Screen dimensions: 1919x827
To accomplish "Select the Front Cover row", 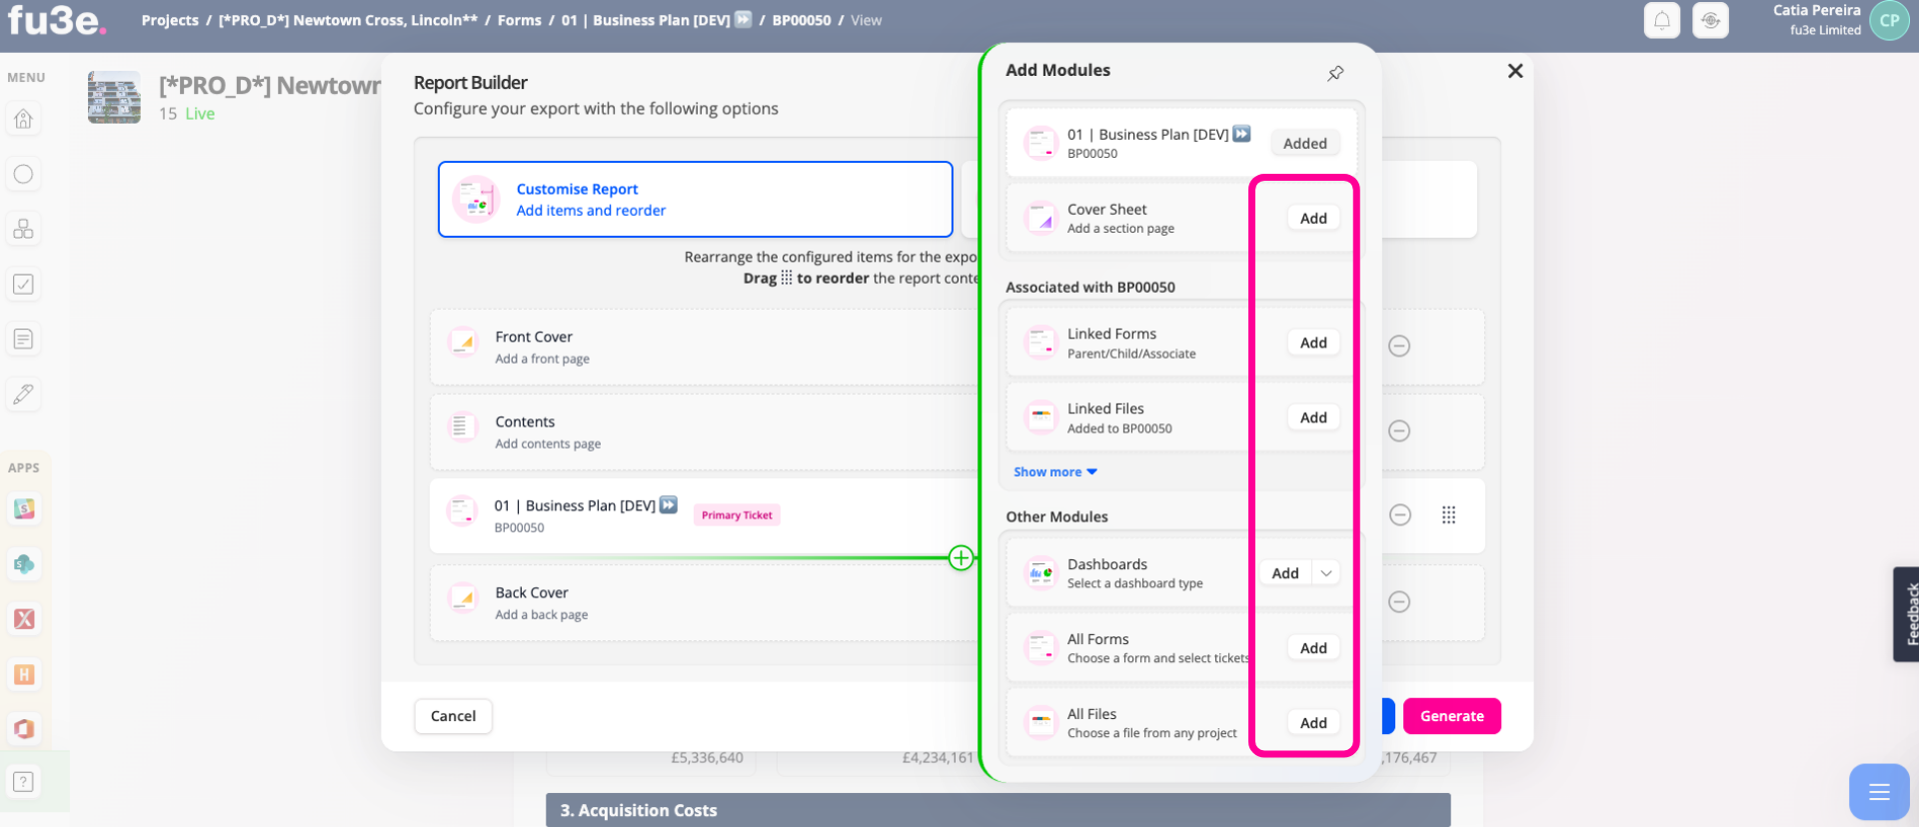I will pyautogui.click(x=705, y=347).
